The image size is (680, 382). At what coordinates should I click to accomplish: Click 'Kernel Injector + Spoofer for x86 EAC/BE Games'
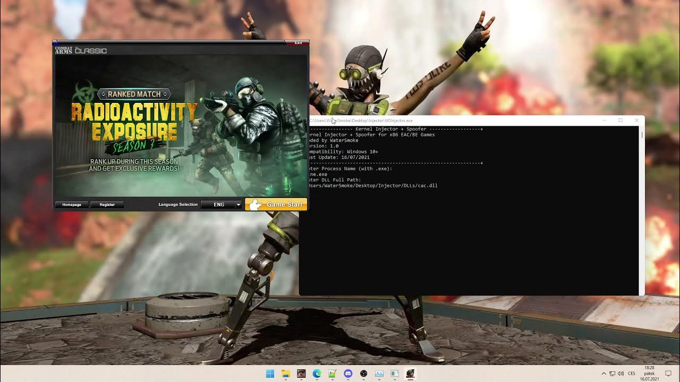pos(372,135)
